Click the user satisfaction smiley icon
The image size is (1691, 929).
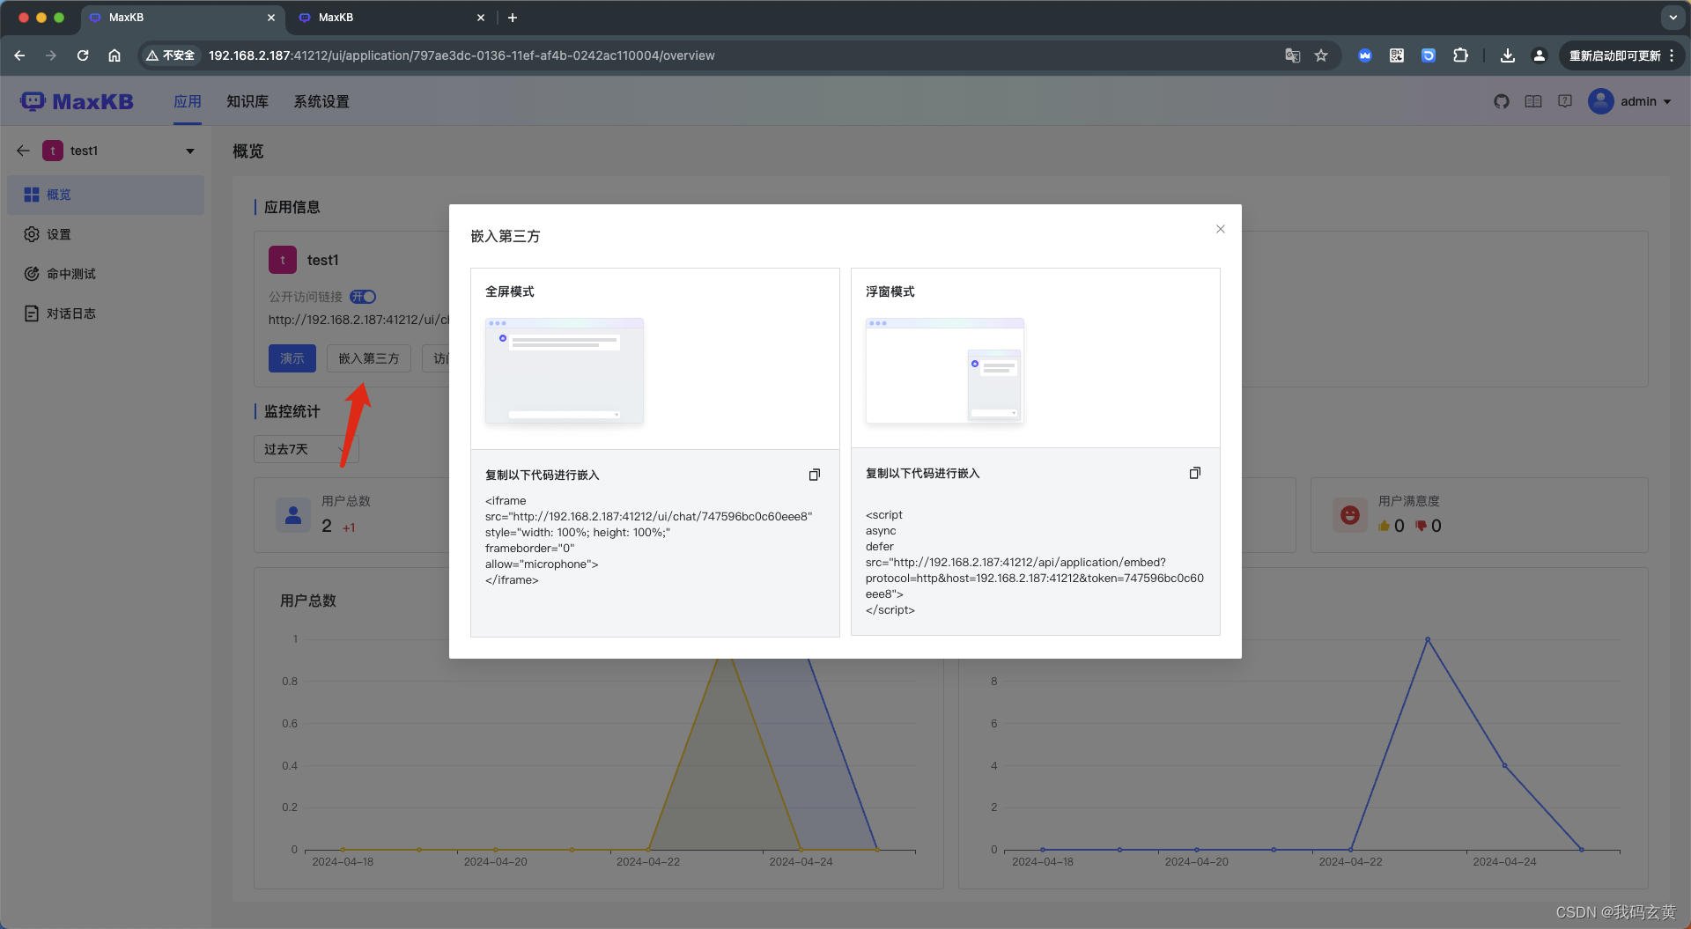click(1350, 515)
